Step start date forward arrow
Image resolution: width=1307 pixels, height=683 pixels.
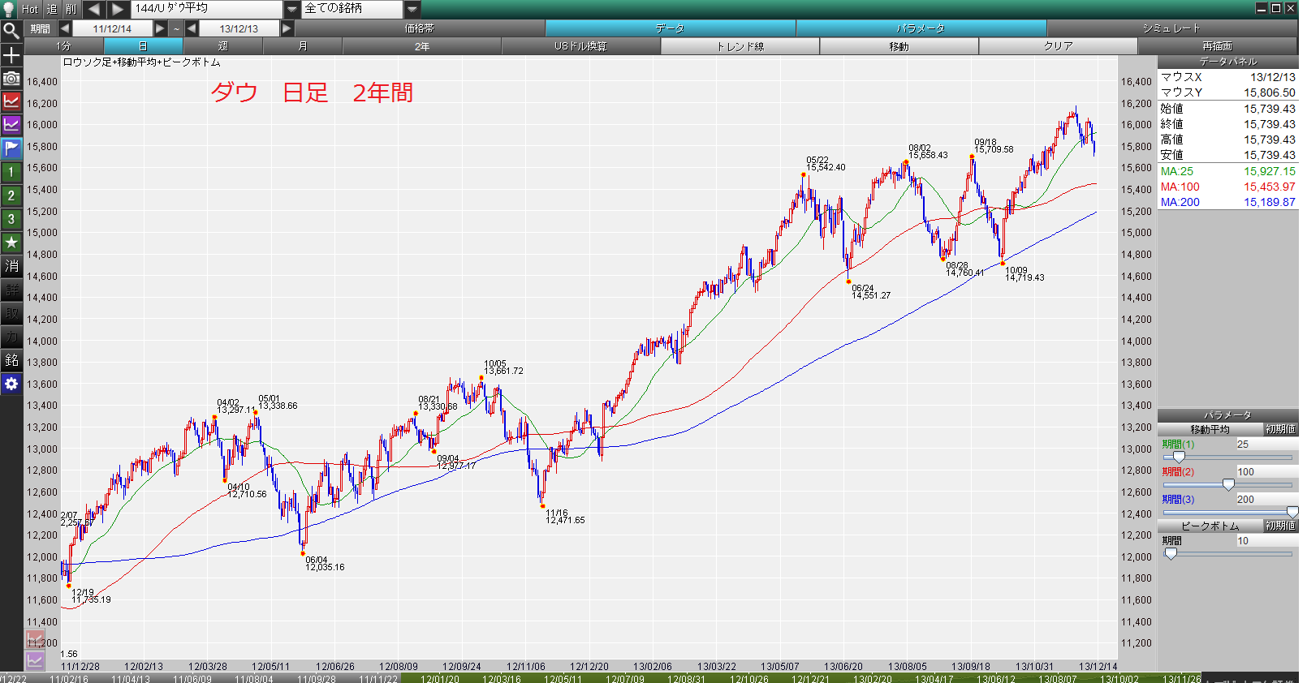[x=160, y=28]
